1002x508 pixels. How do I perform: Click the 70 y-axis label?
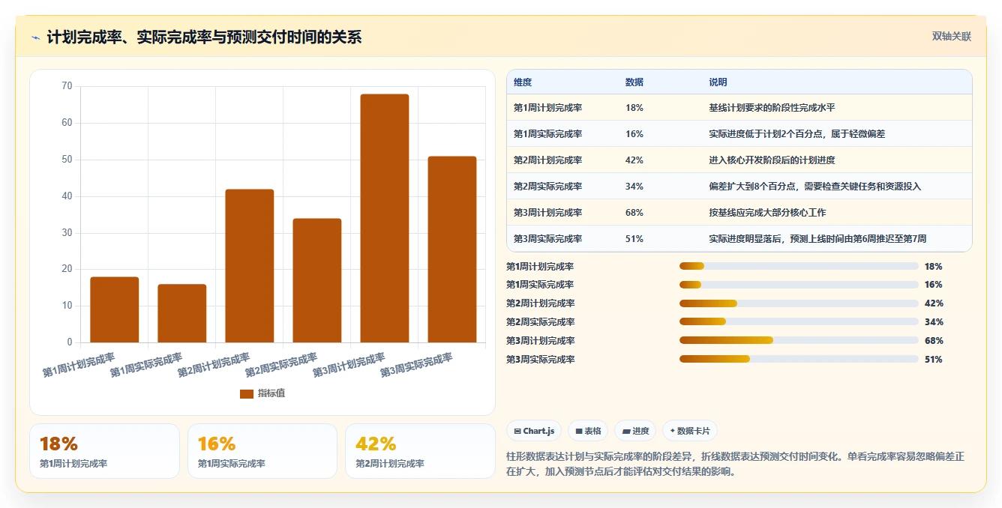[67, 86]
